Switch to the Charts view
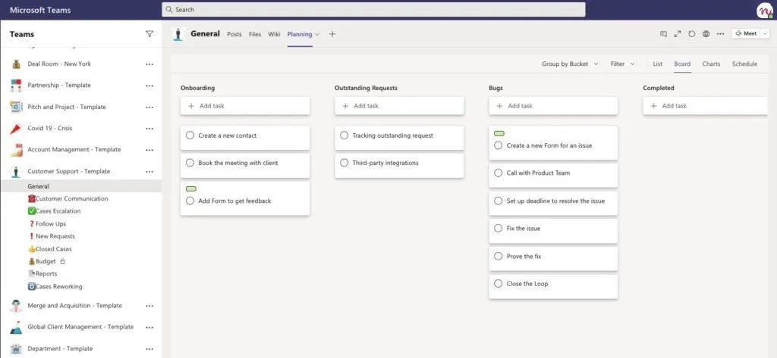 [711, 64]
